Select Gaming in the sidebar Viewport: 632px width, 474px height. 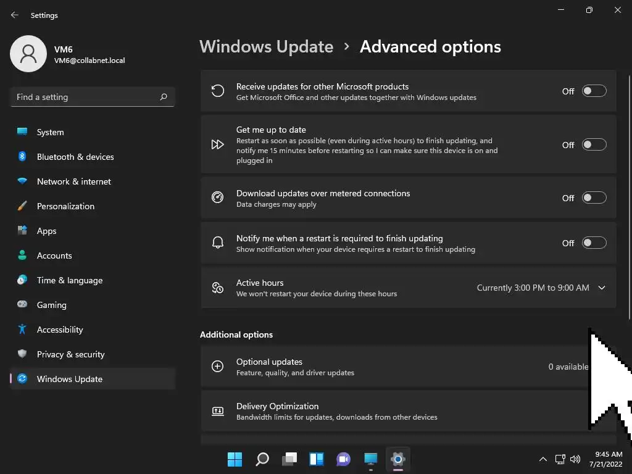[93, 305]
